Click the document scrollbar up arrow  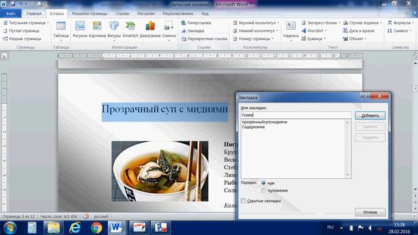tap(415, 64)
